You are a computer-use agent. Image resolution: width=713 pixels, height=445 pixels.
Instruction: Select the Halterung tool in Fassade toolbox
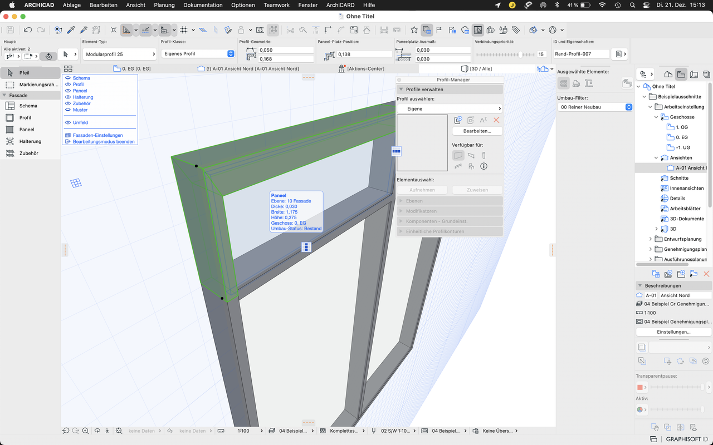point(30,141)
